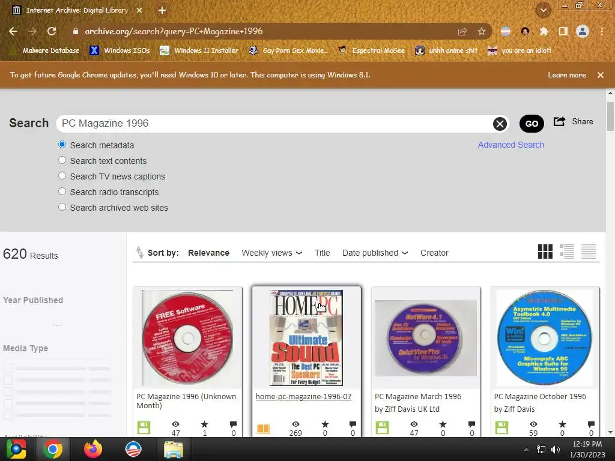615x461 pixels.
Task: Click the favorites star on PC Magazine October 1996
Action: tap(562, 424)
